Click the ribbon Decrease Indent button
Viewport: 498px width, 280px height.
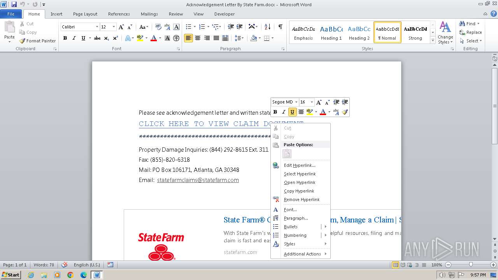click(231, 27)
